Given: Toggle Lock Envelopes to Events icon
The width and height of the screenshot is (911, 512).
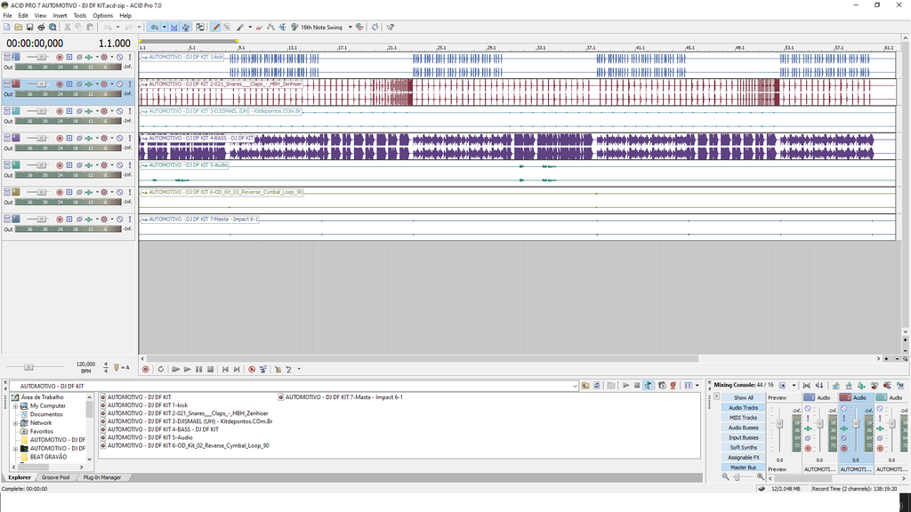Looking at the screenshot, I should pyautogui.click(x=186, y=27).
